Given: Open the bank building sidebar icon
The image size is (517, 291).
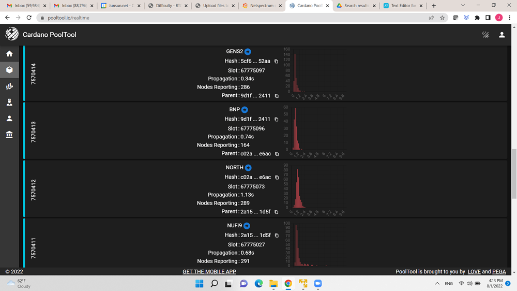Looking at the screenshot, I should click(x=9, y=135).
